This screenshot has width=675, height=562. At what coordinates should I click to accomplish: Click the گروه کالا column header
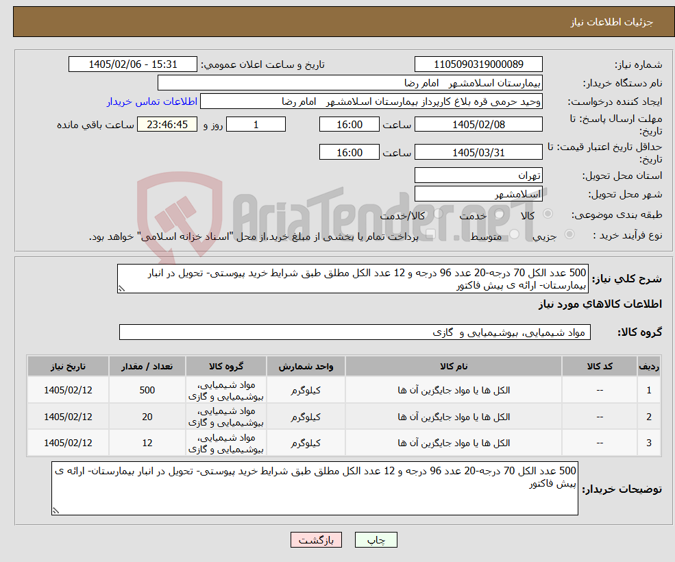(x=226, y=366)
